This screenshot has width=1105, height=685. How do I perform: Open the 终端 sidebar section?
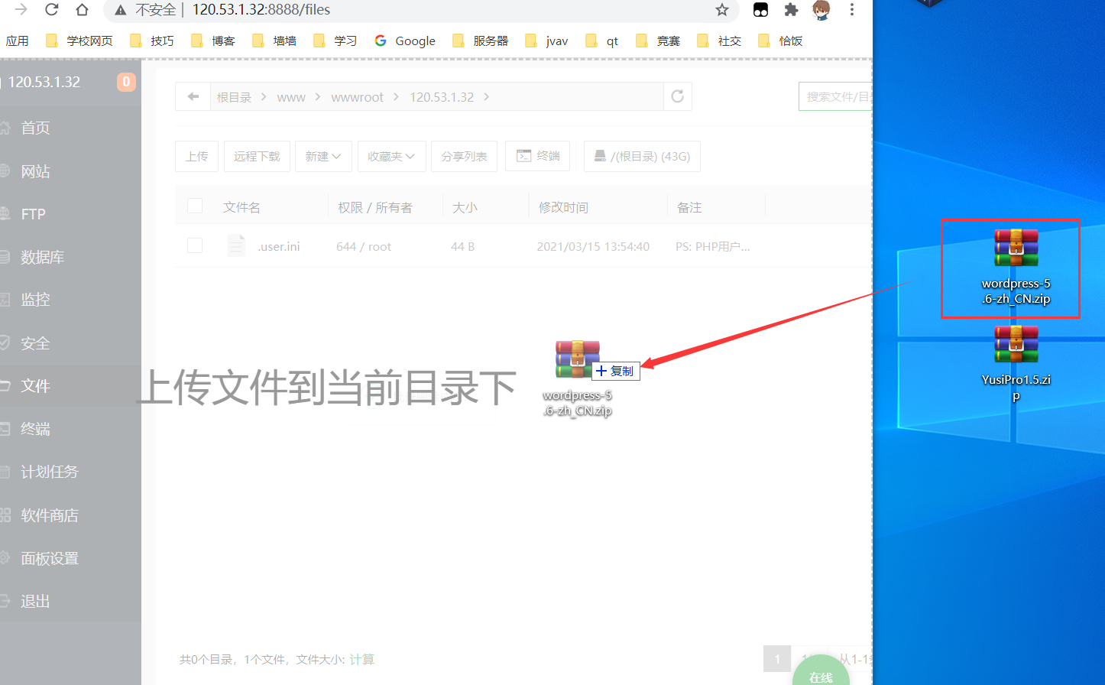point(36,428)
